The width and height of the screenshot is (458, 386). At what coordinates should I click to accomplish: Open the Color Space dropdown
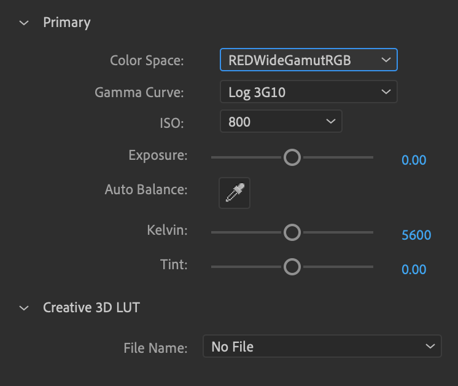click(x=309, y=60)
